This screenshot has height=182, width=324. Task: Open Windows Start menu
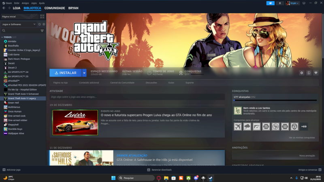click(x=113, y=178)
